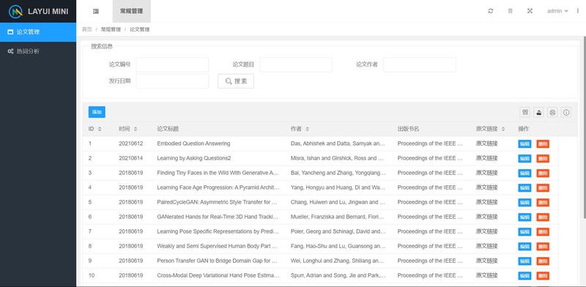Viewport: 586px width, 287px height.
Task: Sort the table by ID column arrows
Action: (x=100, y=129)
